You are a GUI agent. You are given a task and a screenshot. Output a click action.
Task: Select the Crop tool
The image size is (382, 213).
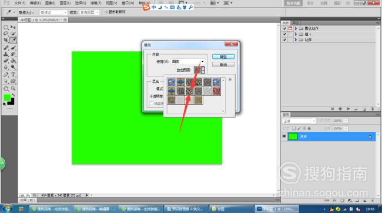[6, 40]
